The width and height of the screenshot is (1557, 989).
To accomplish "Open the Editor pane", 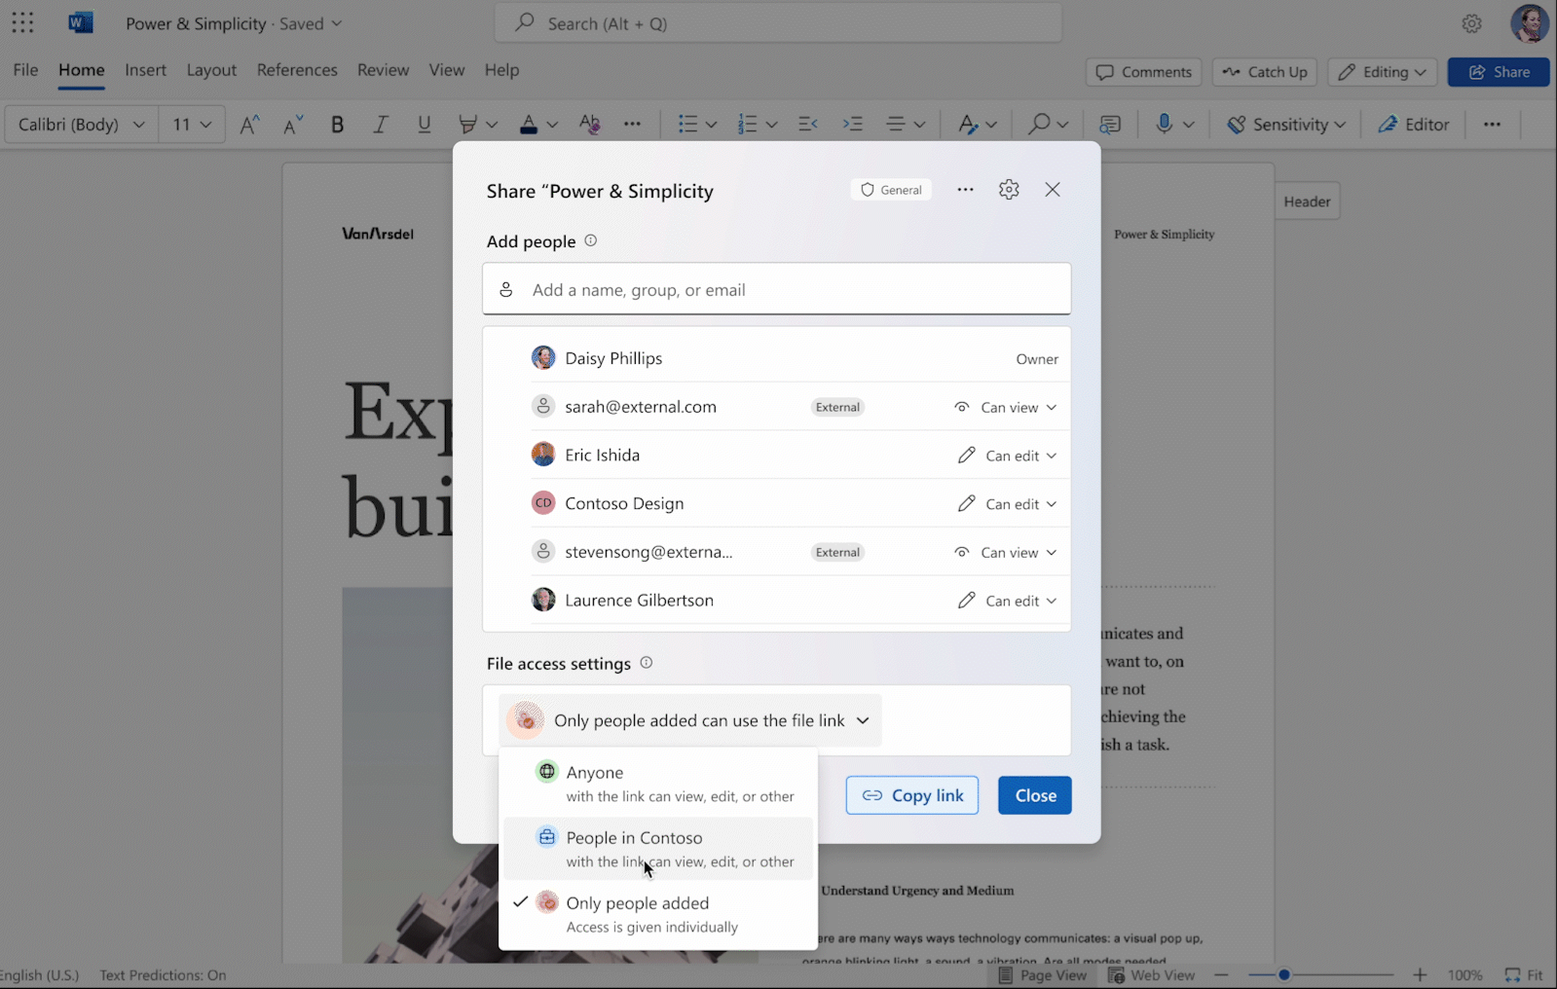I will point(1414,125).
